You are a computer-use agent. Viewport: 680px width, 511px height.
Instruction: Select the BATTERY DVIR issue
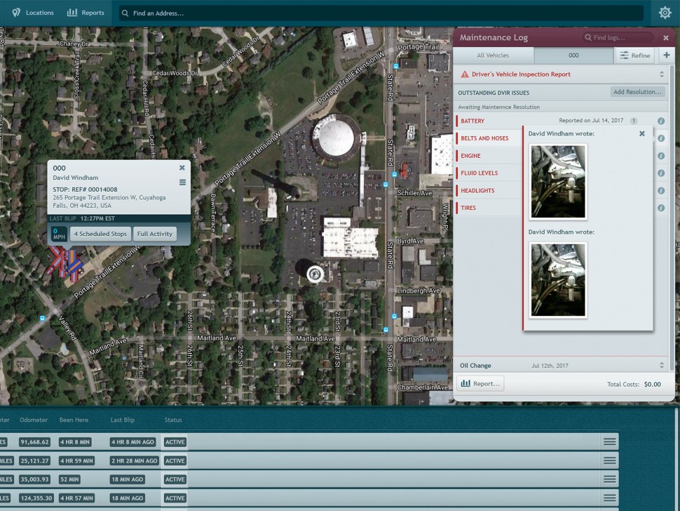tap(472, 121)
